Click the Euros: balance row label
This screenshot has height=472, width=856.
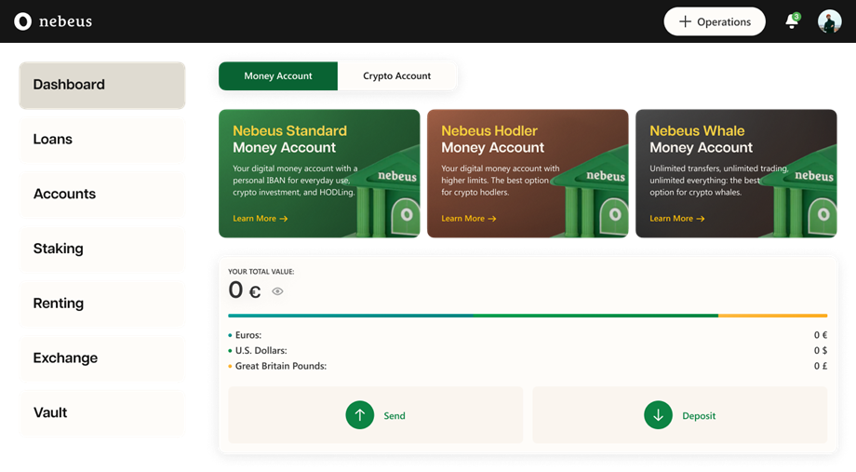[x=248, y=335]
